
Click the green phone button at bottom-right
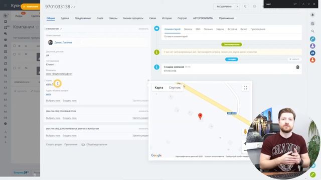pyautogui.click(x=312, y=174)
